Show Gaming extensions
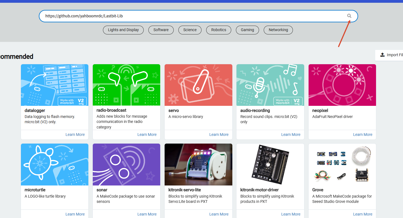403x218 pixels. [247, 30]
